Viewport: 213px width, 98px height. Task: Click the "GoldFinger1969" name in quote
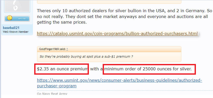(49, 49)
